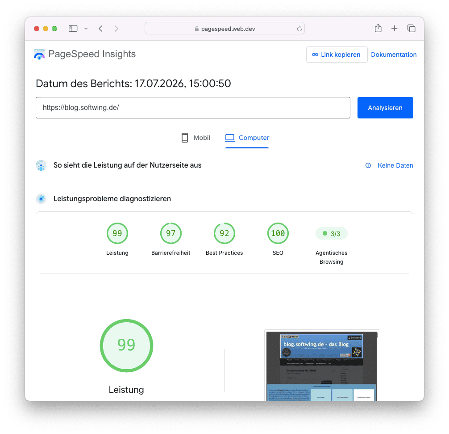Viewport: 449px width, 434px height.
Task: Toggle the Safari sidebar icon
Action: click(73, 29)
